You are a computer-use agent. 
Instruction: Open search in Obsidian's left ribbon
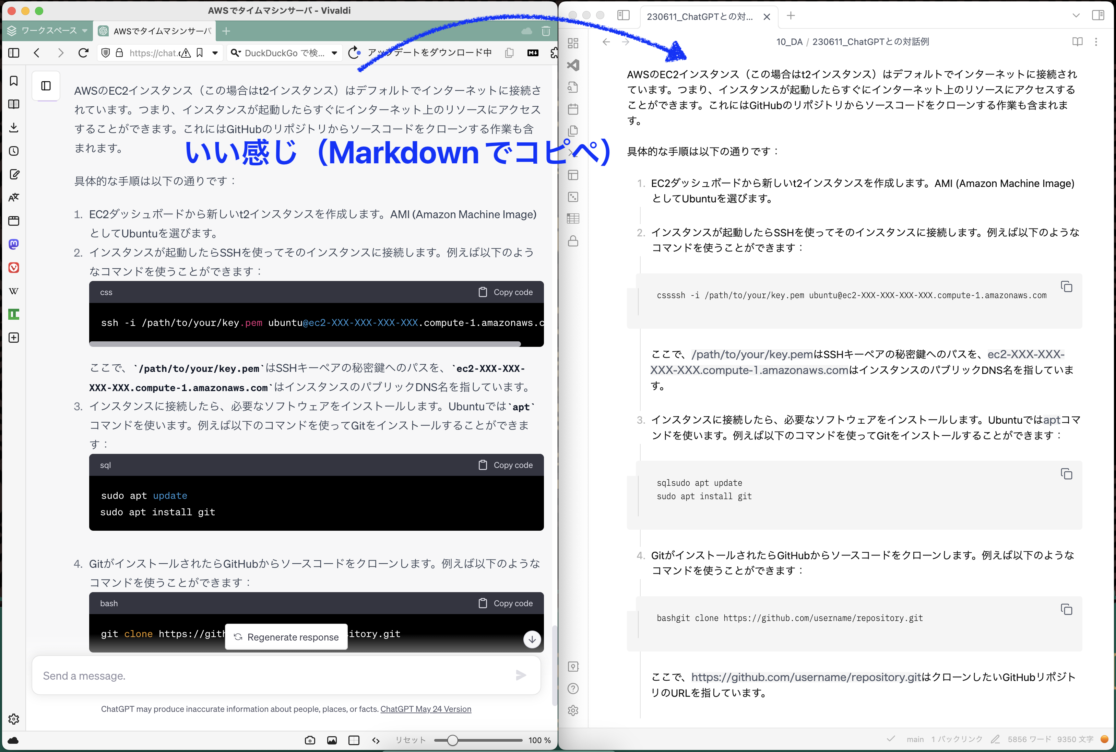tap(573, 87)
